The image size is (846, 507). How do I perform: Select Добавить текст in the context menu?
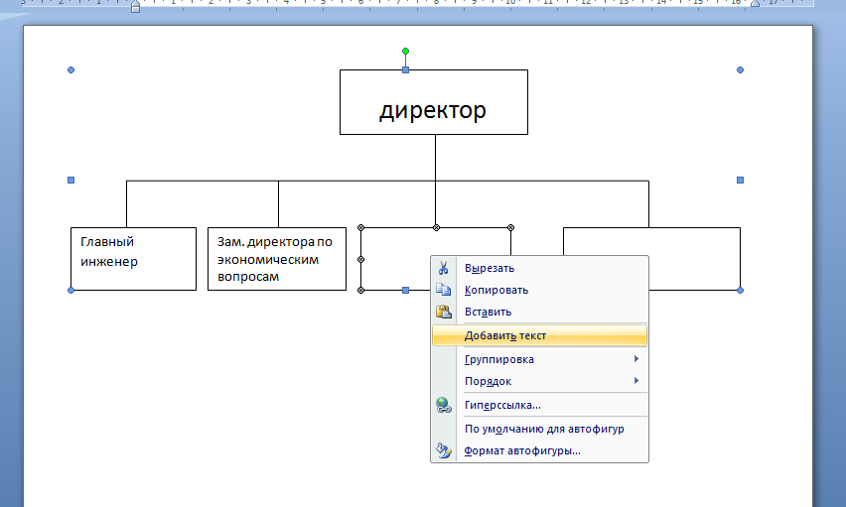[539, 335]
